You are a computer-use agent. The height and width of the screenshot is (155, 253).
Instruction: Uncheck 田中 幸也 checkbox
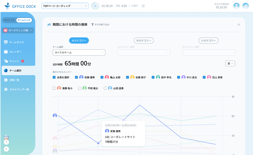153,77
